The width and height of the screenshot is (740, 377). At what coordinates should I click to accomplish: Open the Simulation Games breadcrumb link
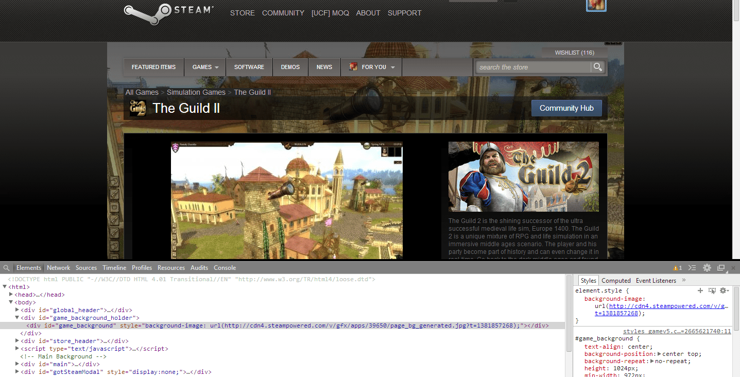pos(196,92)
